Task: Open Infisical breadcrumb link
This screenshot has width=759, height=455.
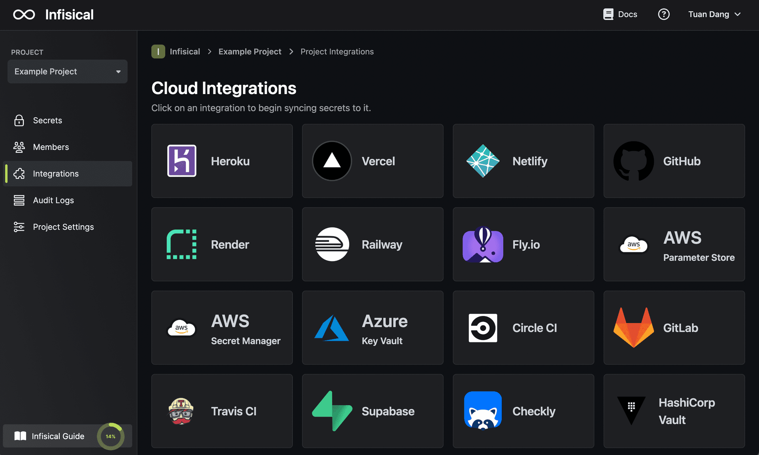Action: 185,51
